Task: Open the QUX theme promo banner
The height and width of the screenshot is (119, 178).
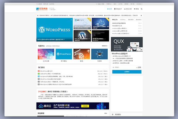Action: click(x=127, y=44)
